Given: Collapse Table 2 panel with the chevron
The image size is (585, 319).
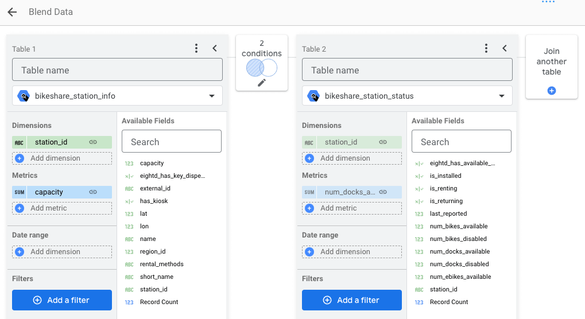Looking at the screenshot, I should pos(505,48).
